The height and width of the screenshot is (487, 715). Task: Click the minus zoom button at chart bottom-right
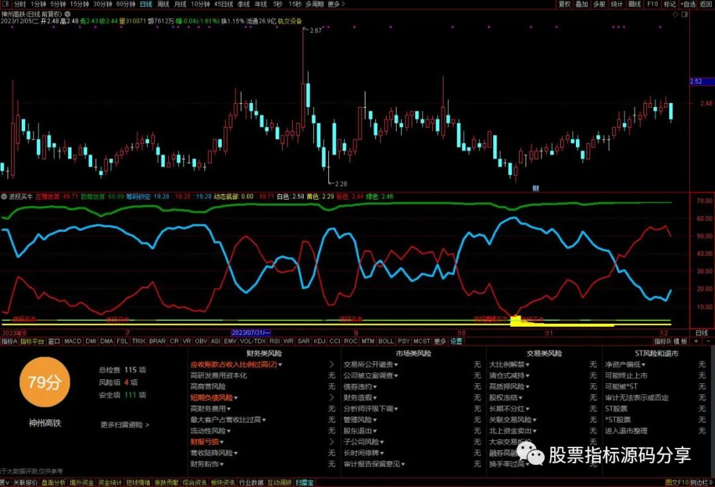[x=708, y=341]
